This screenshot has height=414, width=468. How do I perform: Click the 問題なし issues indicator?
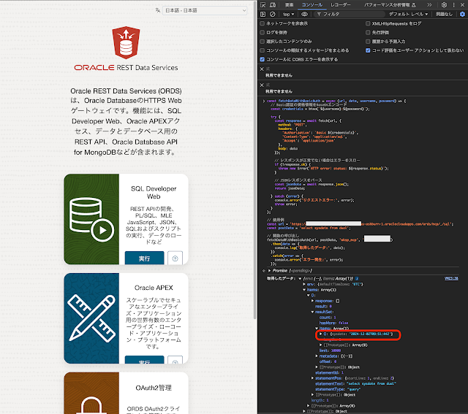444,14
